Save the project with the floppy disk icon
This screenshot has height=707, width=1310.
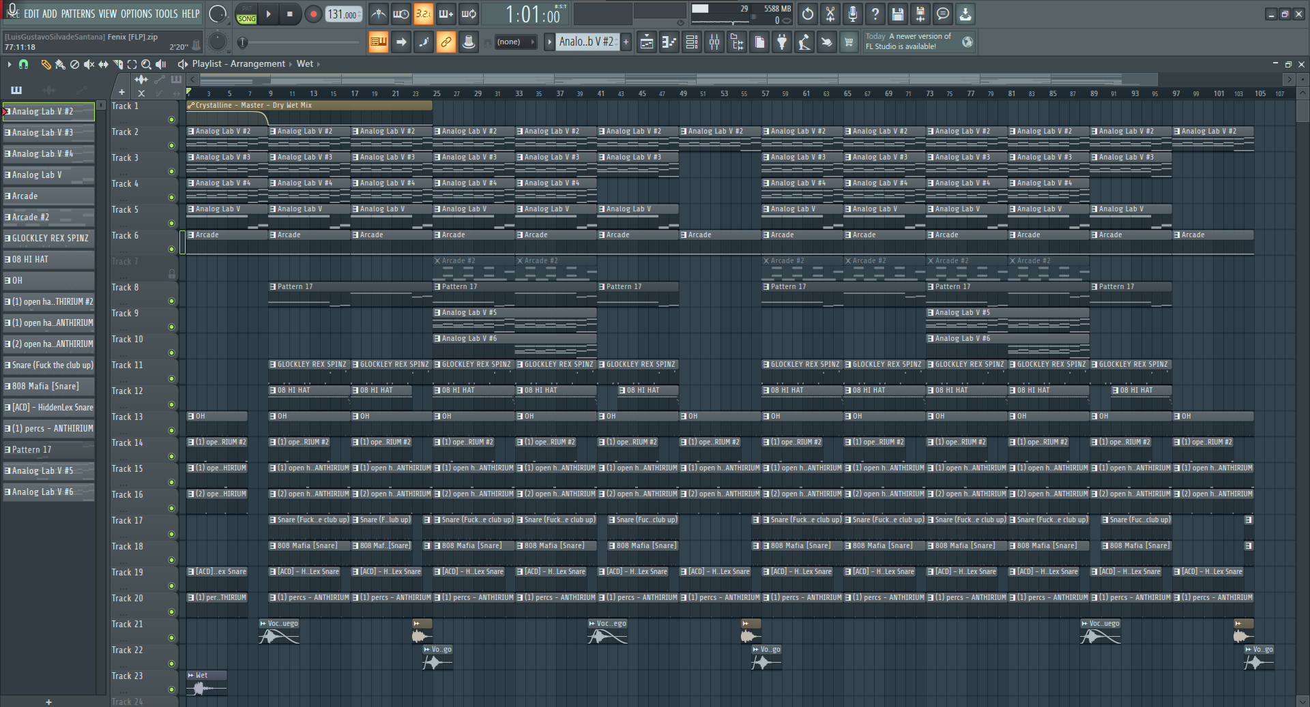click(898, 14)
